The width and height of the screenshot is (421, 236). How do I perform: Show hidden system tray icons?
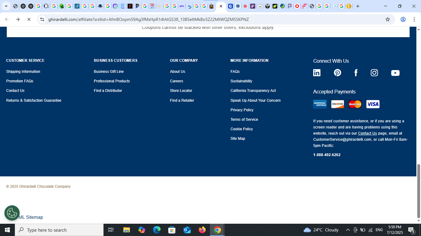(348, 230)
